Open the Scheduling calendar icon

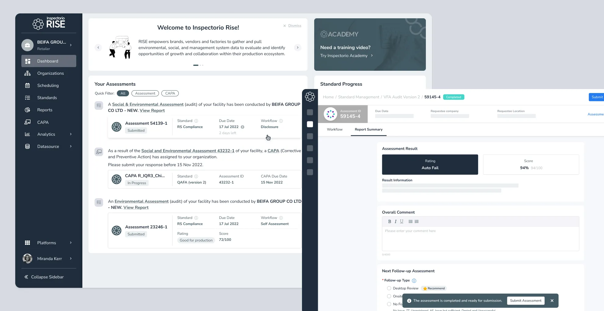(27, 85)
